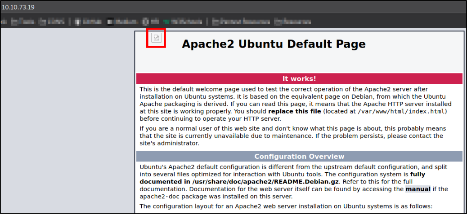The image size is (467, 214).
Task: Focus the address bar showing 10.10.73.19
Action: tap(233, 7)
